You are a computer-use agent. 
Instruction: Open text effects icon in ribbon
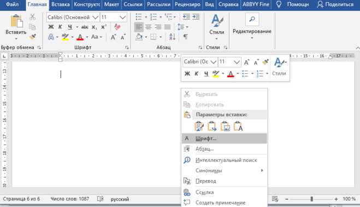51,37
